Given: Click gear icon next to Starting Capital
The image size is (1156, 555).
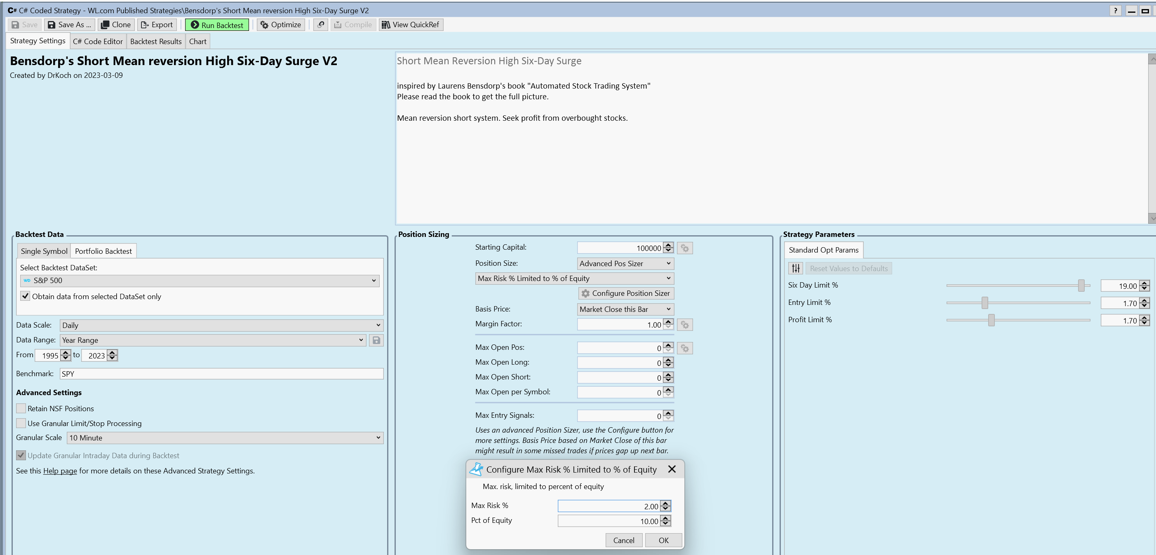Looking at the screenshot, I should (x=684, y=248).
